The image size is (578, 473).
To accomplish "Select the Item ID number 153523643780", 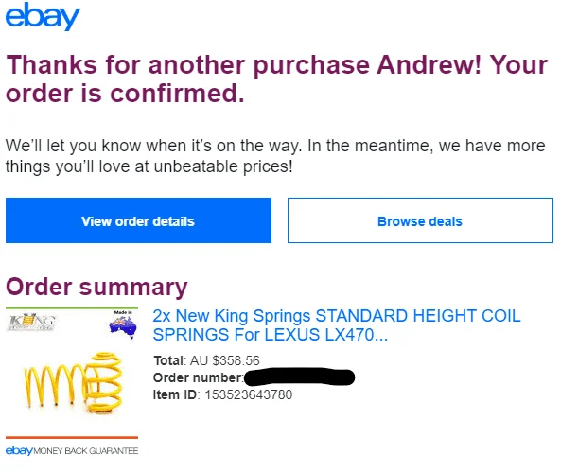I will point(249,394).
